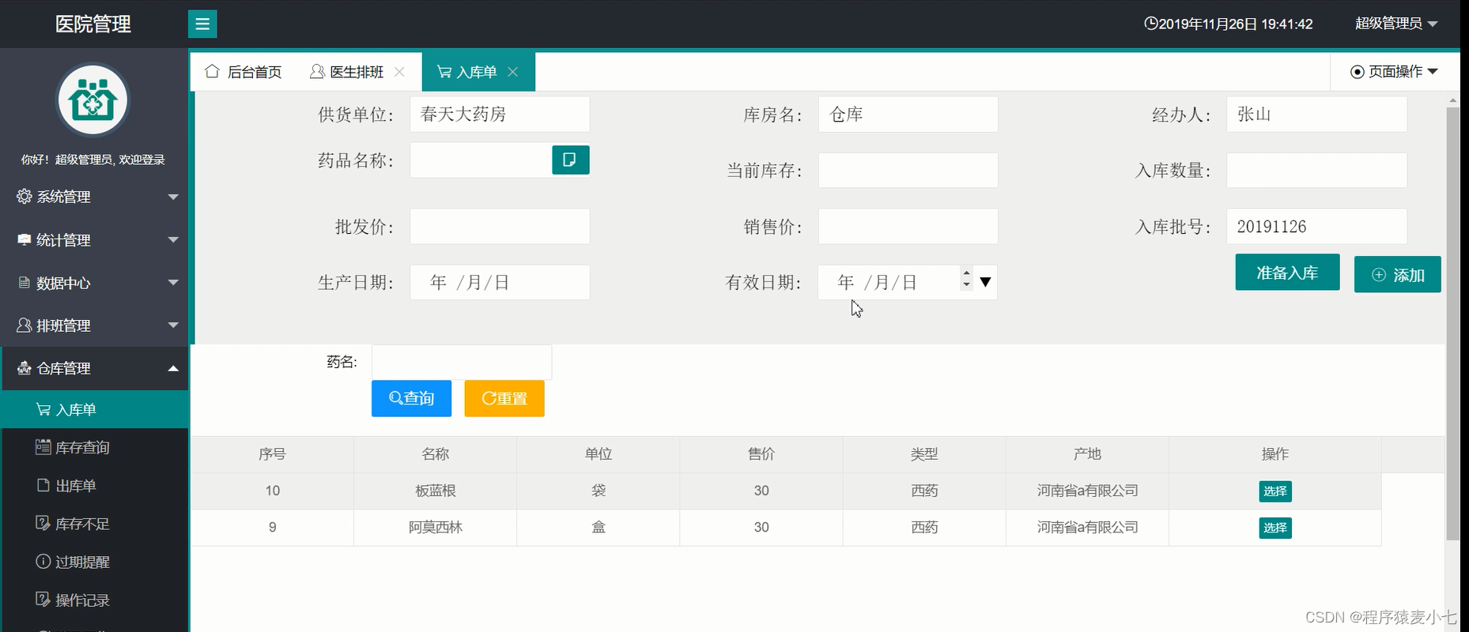The width and height of the screenshot is (1469, 632).
Task: Click the chart icon next to 统计管理
Action: 25,239
